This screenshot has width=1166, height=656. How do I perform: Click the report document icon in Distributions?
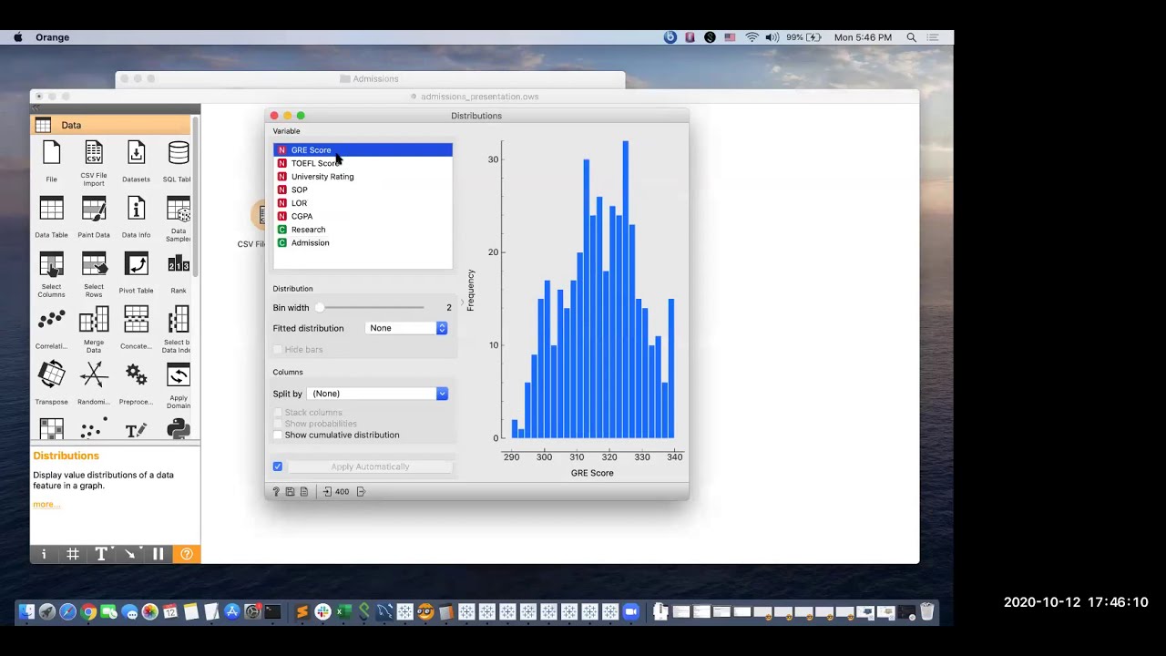coord(304,492)
